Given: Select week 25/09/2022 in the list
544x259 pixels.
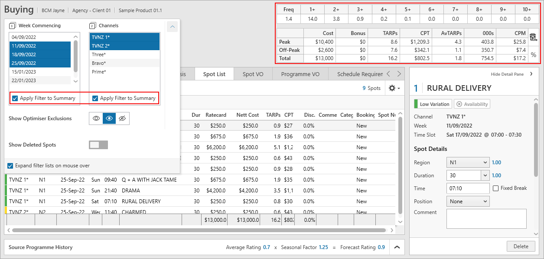Looking at the screenshot, I should (x=40, y=63).
